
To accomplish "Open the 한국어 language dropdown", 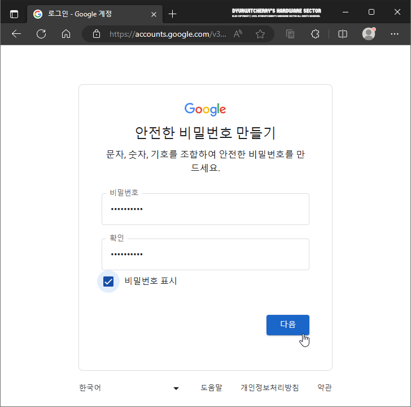I will [x=129, y=388].
